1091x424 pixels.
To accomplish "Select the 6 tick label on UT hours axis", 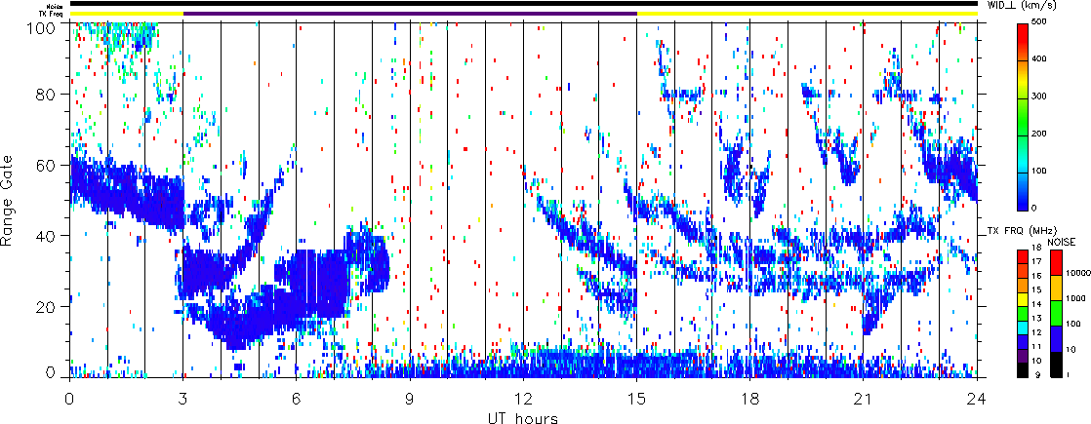I will click(297, 398).
